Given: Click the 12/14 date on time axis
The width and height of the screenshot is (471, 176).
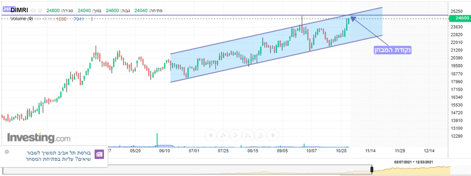Looking at the screenshot, I should pos(429,151).
